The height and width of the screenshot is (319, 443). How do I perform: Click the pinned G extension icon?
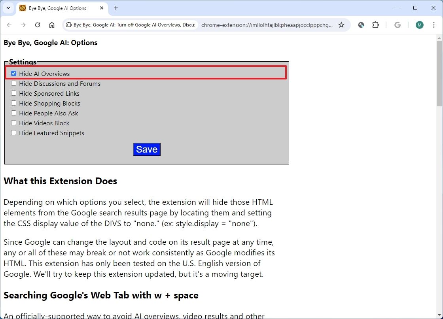pyautogui.click(x=397, y=25)
